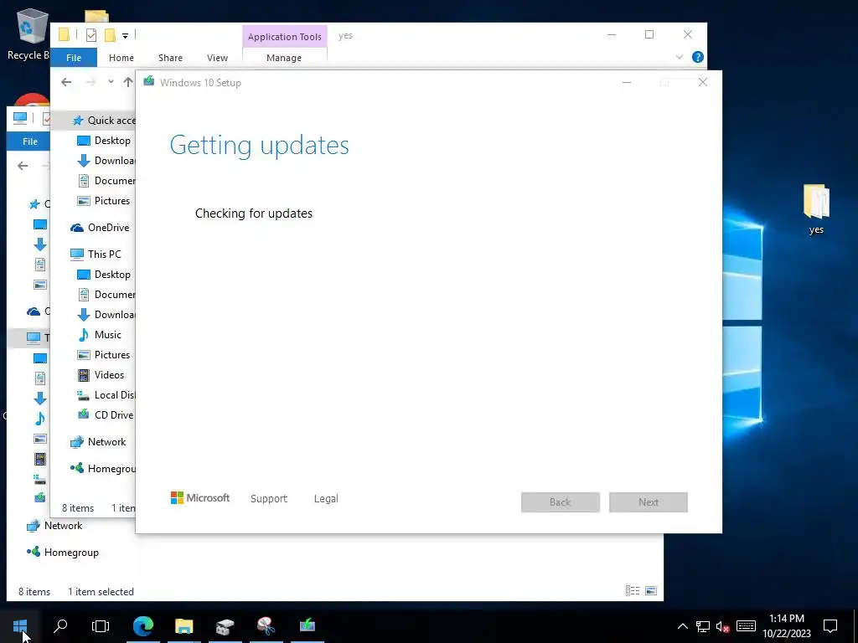This screenshot has height=643, width=858.
Task: Click the New folder icon in quick access toolbar
Action: [x=110, y=35]
